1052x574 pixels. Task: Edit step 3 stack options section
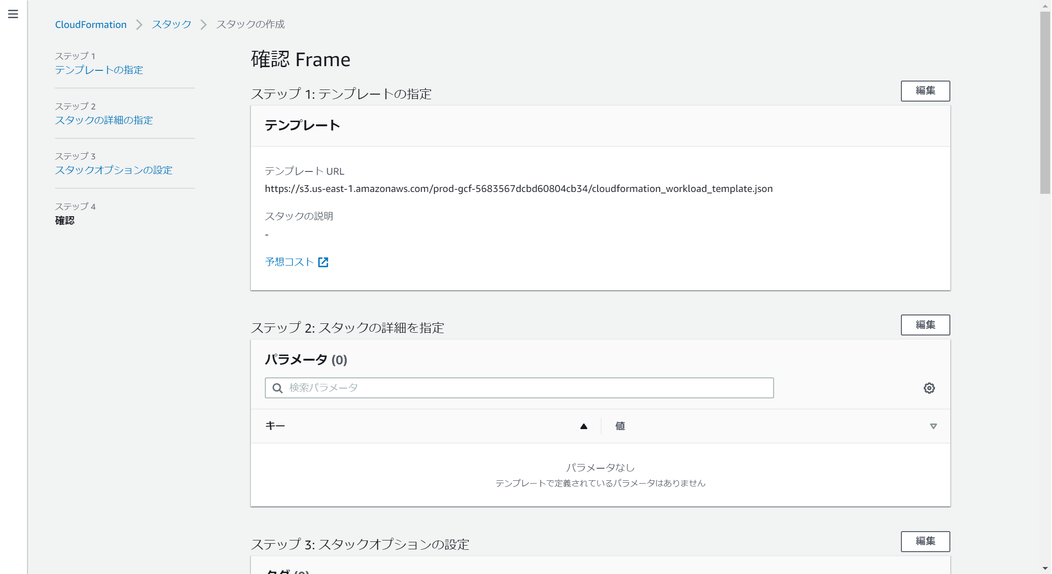pos(925,541)
